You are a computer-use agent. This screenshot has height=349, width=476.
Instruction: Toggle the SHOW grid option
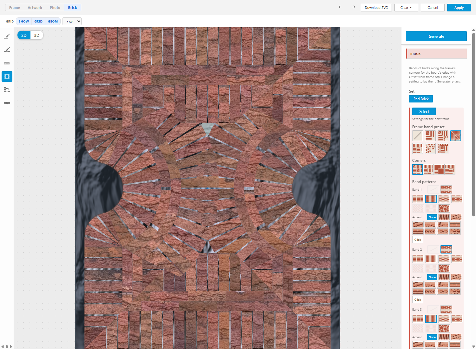pyautogui.click(x=24, y=22)
